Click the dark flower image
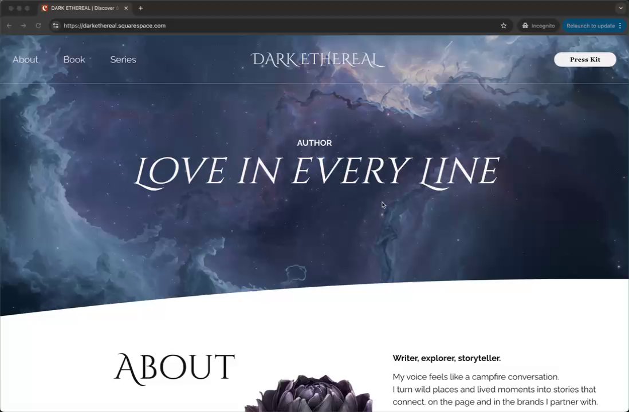This screenshot has height=412, width=629. 309,394
